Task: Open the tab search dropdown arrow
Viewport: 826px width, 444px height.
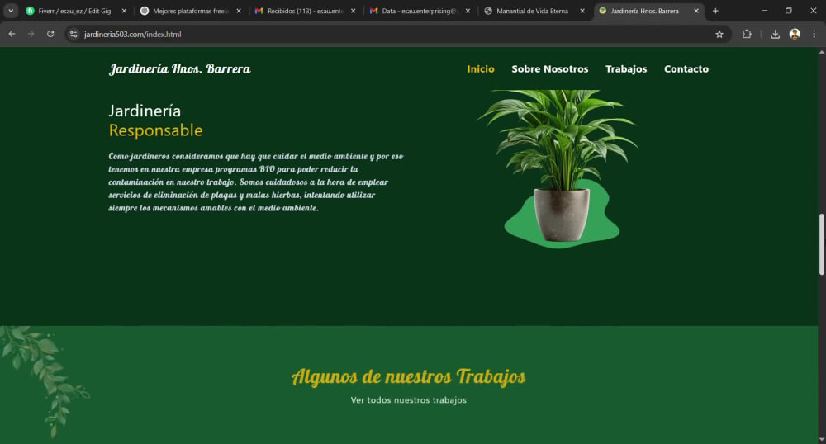Action: (x=11, y=11)
